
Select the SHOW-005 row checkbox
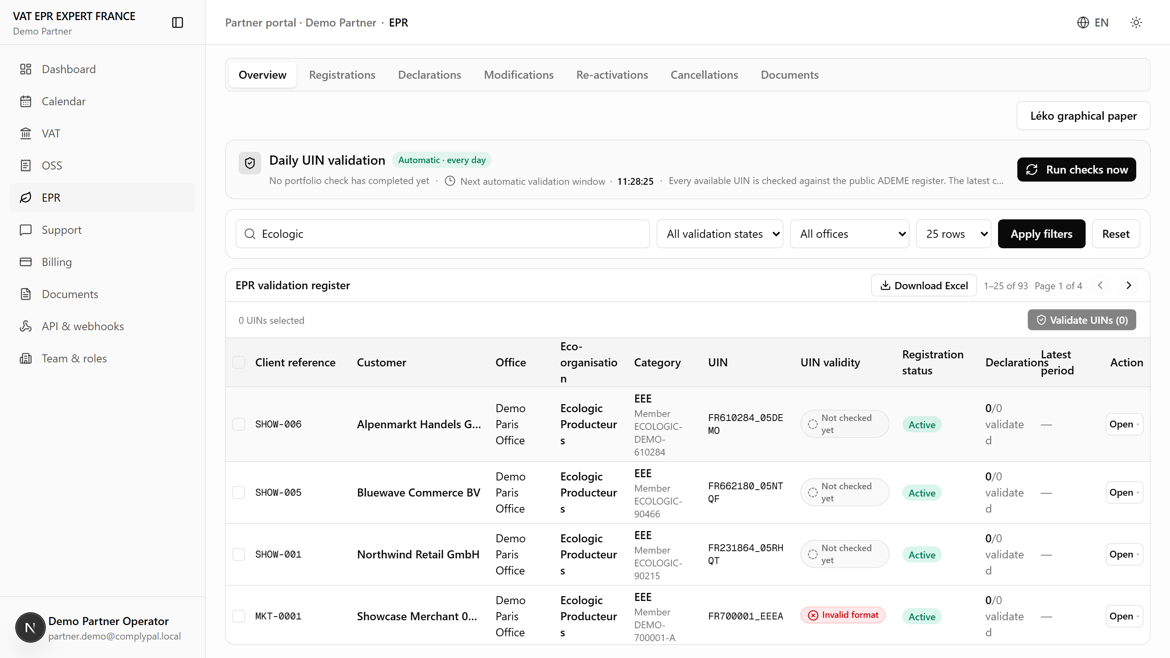[x=238, y=493]
